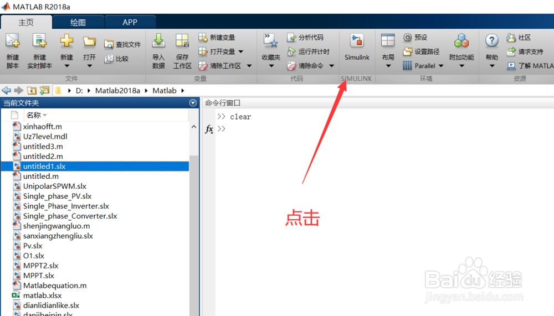Open the 新建 plus-sign menu
The width and height of the screenshot is (554, 316).
(66, 51)
